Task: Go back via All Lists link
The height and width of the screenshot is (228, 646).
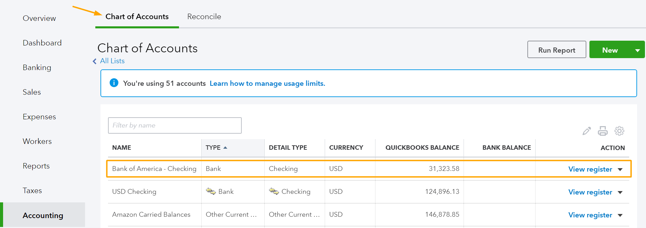Action: [x=112, y=61]
